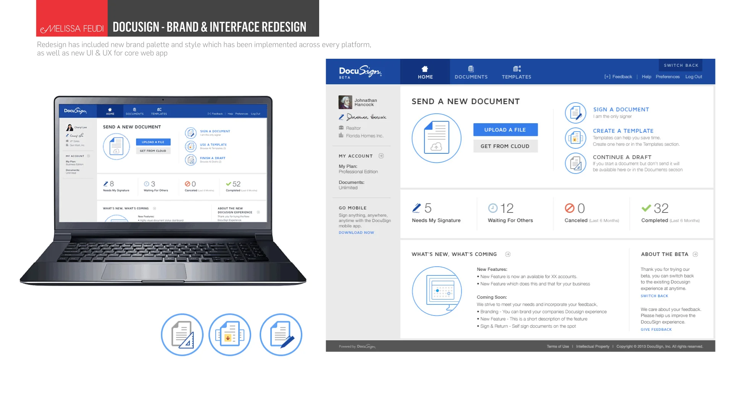Click the Upload a File button
733x412 pixels.
(505, 130)
